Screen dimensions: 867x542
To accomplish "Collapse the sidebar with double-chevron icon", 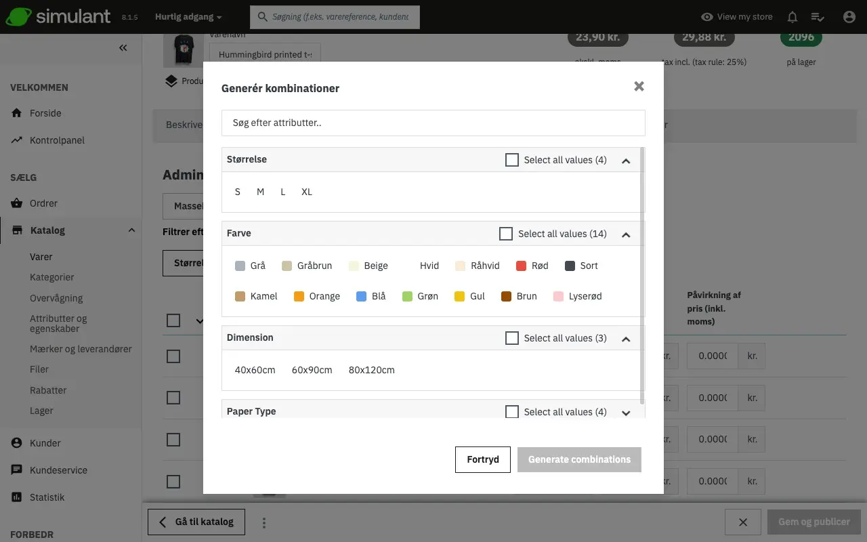I will tap(123, 47).
